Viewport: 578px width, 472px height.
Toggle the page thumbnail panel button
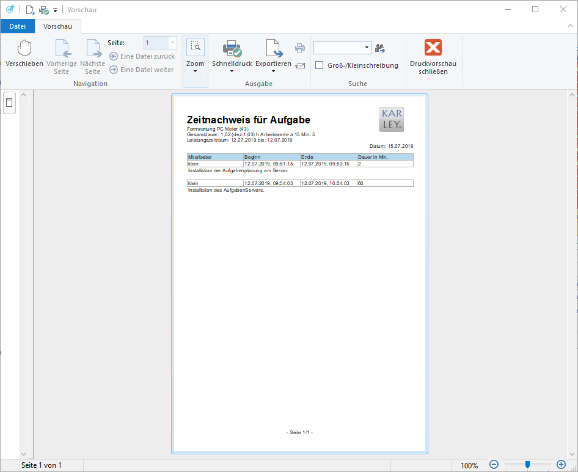pyautogui.click(x=9, y=103)
